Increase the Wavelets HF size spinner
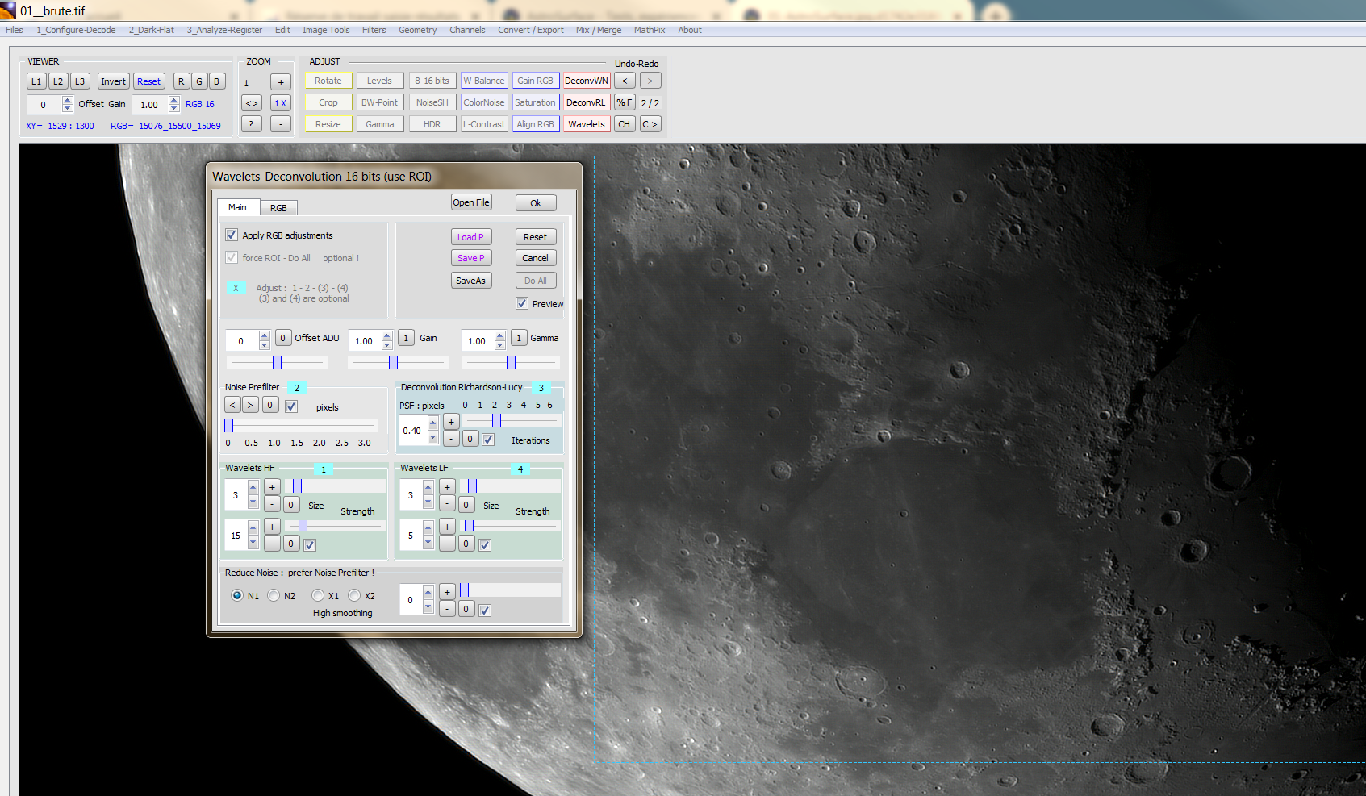This screenshot has height=796, width=1366. pos(253,487)
